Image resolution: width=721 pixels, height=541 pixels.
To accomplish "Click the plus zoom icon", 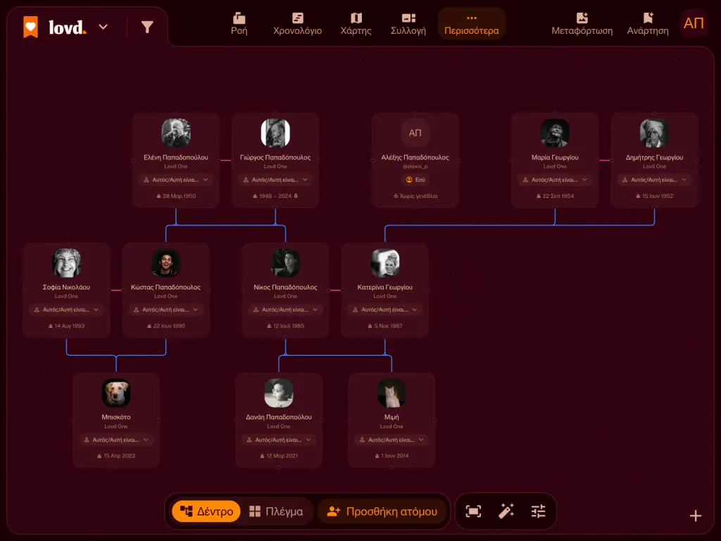I will pyautogui.click(x=696, y=516).
